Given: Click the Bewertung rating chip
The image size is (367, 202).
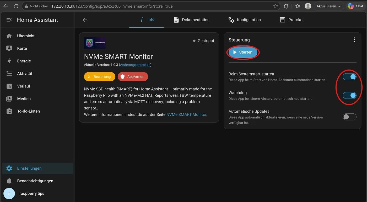Looking at the screenshot, I should tap(100, 77).
